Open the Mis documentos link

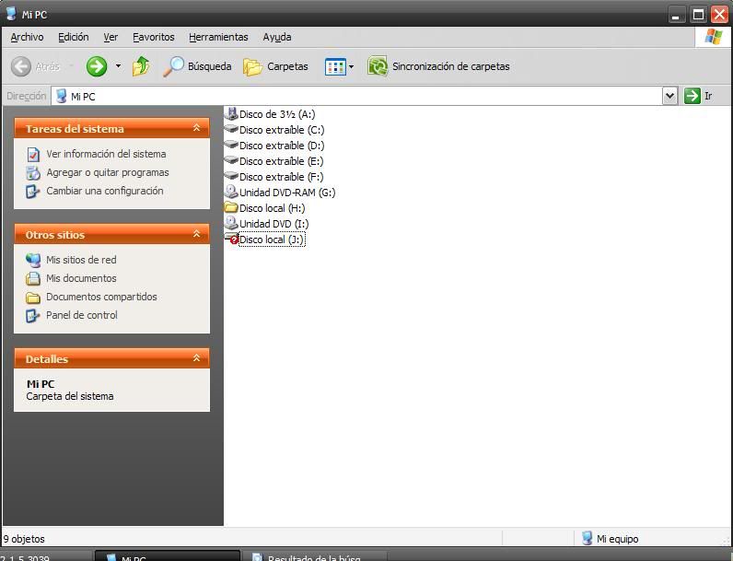pos(81,278)
